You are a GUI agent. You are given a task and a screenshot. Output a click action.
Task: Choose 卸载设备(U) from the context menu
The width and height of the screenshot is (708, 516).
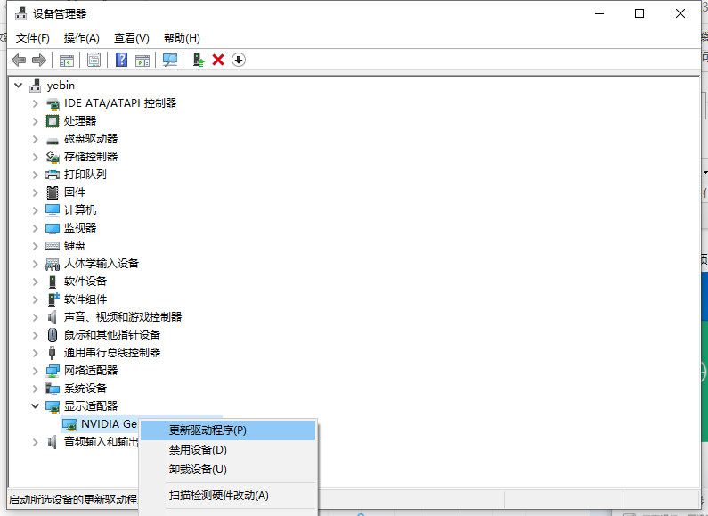[x=198, y=470]
